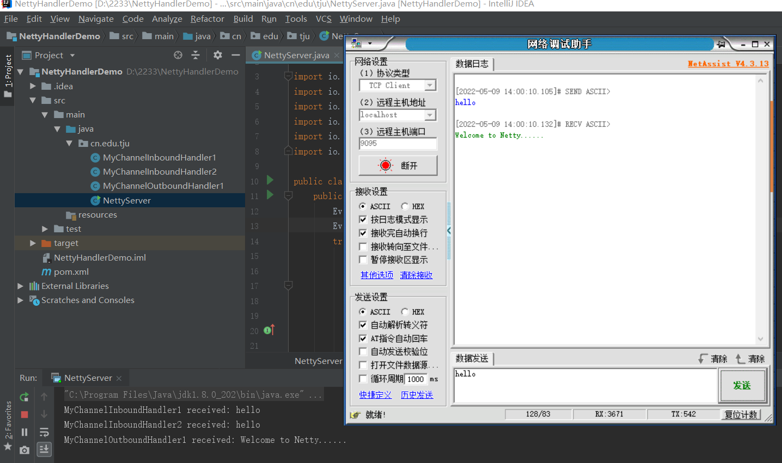The width and height of the screenshot is (782, 463).
Task: Switch to the NettyServer.java editor tab
Action: click(296, 55)
